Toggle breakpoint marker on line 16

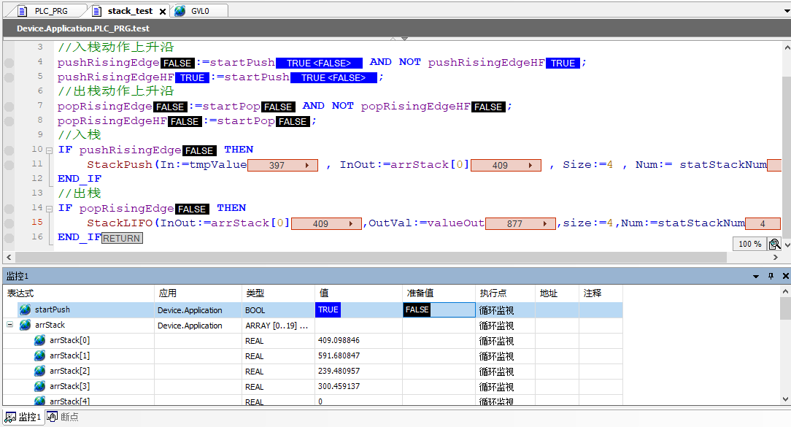(9, 238)
